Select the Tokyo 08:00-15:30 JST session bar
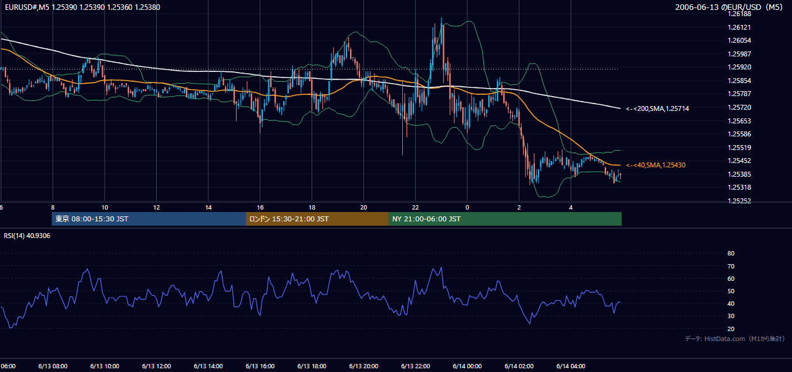The image size is (792, 372). [x=149, y=219]
